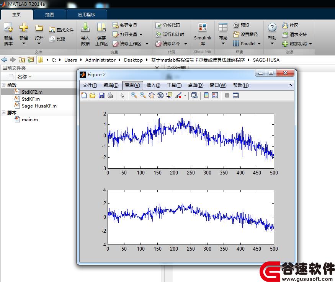Image resolution: width=335 pixels, height=282 pixels.
Task: Toggle the Zoom In tool
Action: click(134, 95)
